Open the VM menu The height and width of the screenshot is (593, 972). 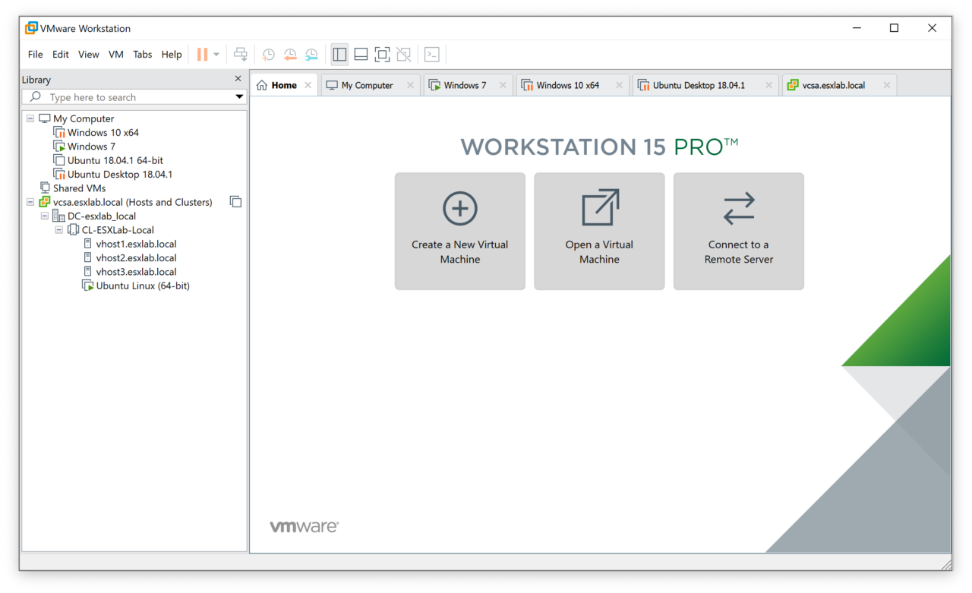(115, 55)
